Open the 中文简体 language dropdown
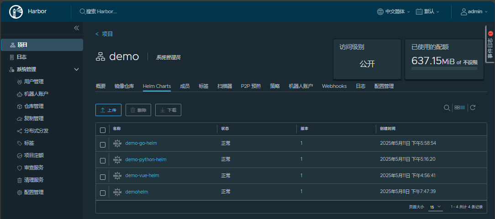Screen dimensions: 495x219 point(394,12)
